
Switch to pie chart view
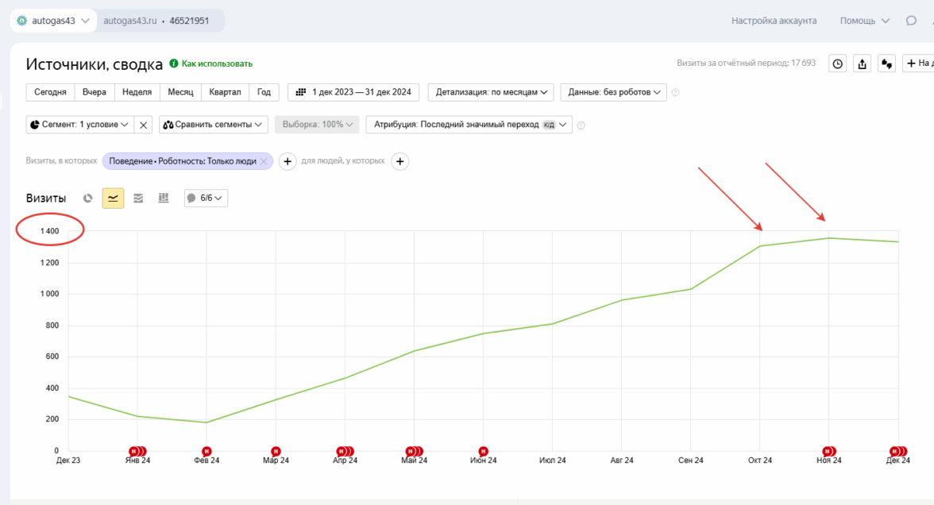click(88, 198)
